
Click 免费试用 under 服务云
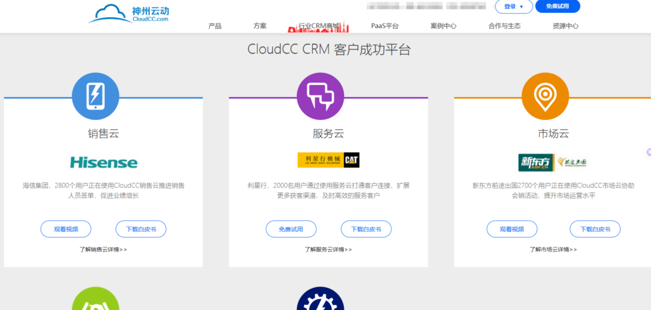point(291,229)
